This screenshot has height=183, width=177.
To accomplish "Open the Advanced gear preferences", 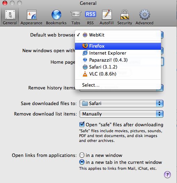I will pos(145,17).
